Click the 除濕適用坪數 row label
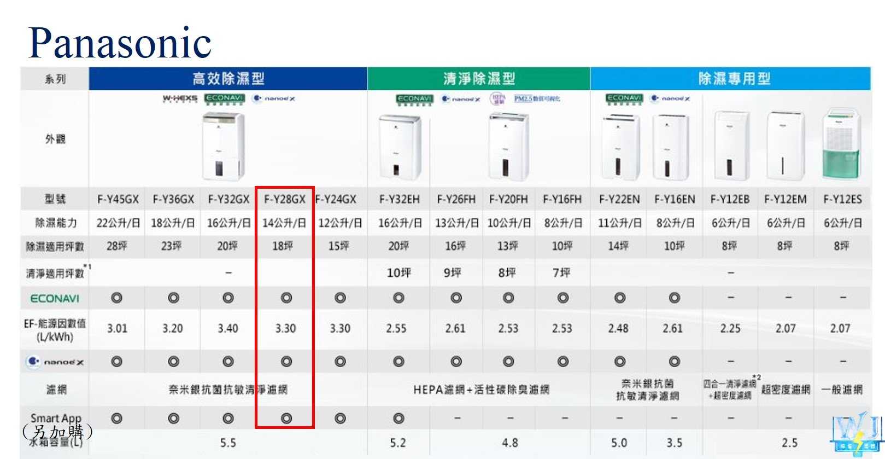 coord(55,247)
